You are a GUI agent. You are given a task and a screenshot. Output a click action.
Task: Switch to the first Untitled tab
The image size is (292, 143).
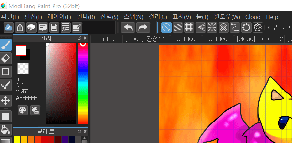(106, 39)
